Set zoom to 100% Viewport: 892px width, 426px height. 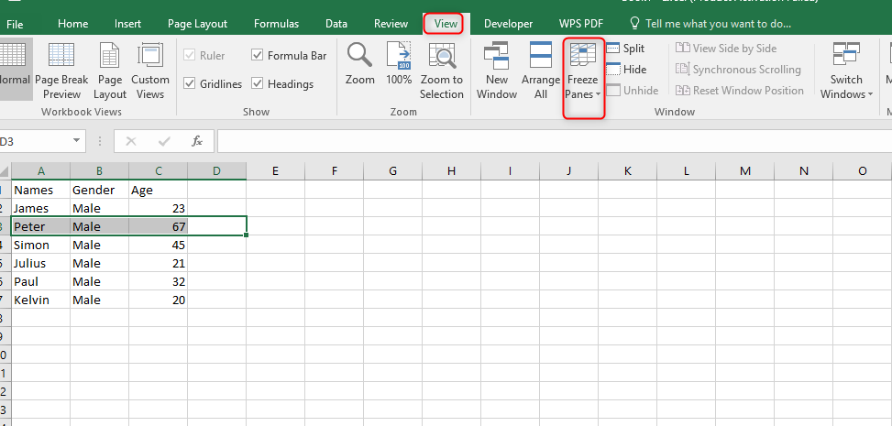tap(399, 64)
